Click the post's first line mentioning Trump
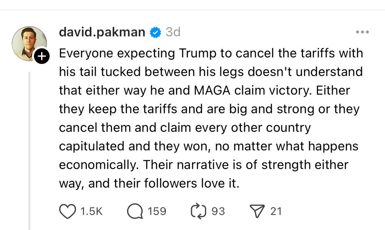The height and width of the screenshot is (230, 385). pyautogui.click(x=211, y=53)
